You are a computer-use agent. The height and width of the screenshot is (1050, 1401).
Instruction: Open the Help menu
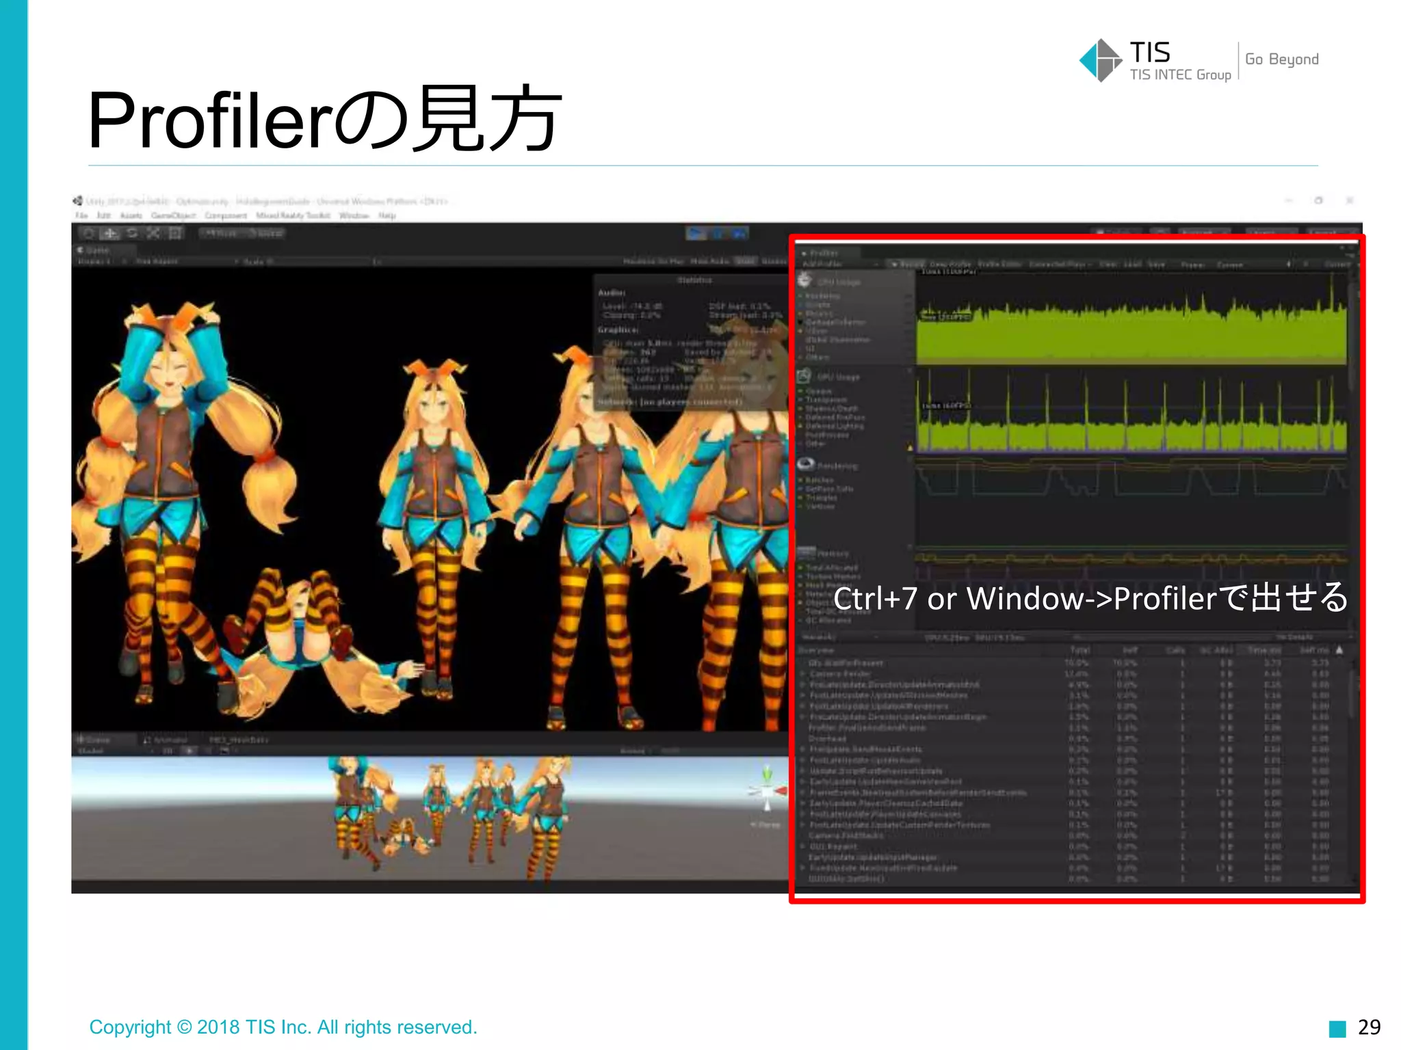pos(387,215)
